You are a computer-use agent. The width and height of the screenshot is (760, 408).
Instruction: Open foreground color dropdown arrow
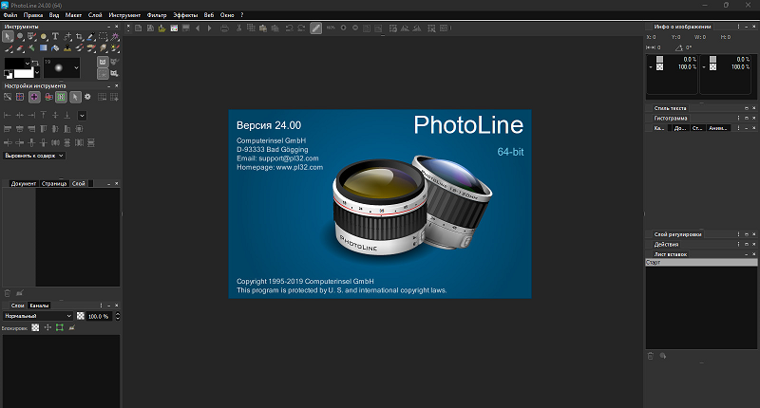pos(28,64)
